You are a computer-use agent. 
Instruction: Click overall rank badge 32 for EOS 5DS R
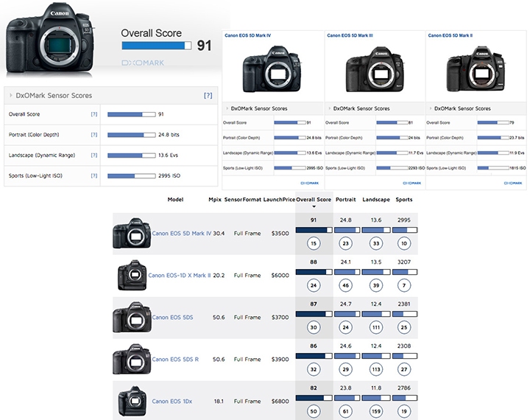314,370
